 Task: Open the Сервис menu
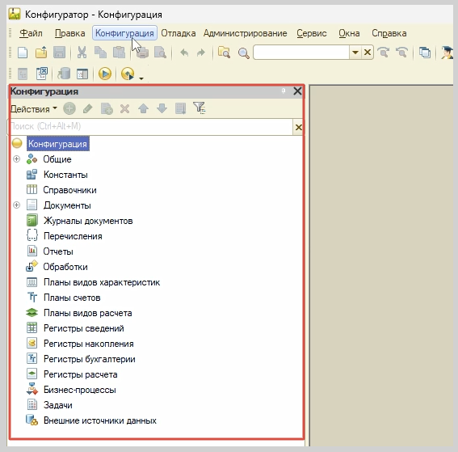click(x=311, y=33)
